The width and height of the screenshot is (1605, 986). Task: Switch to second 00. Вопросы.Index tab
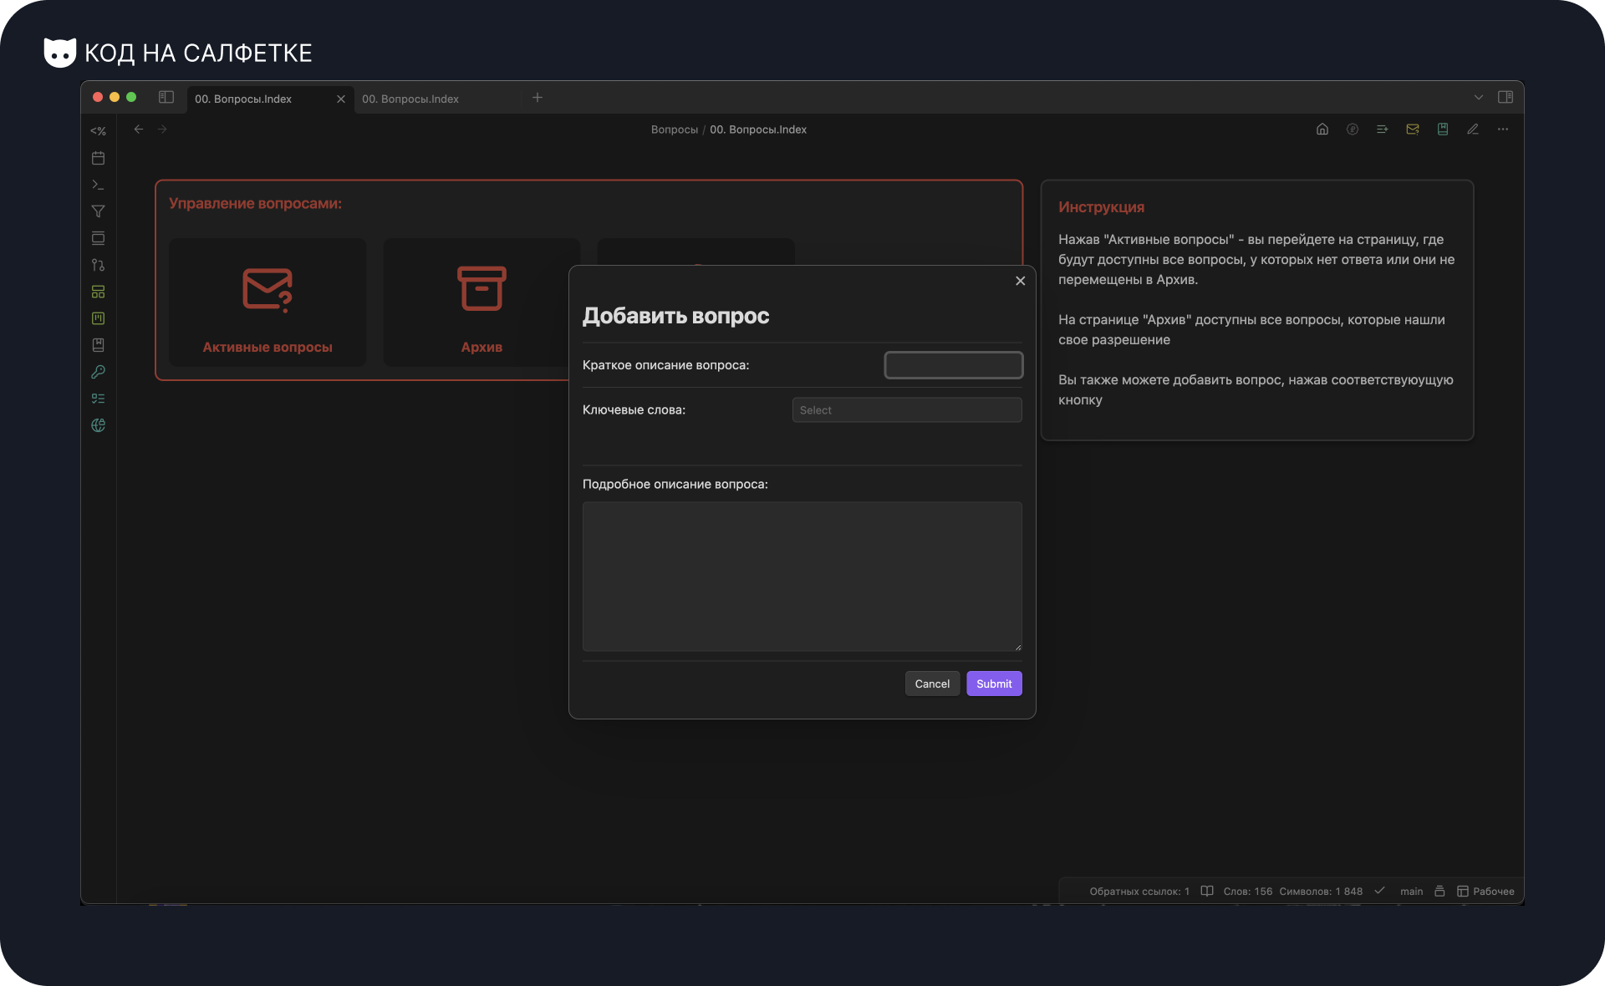coord(410,99)
